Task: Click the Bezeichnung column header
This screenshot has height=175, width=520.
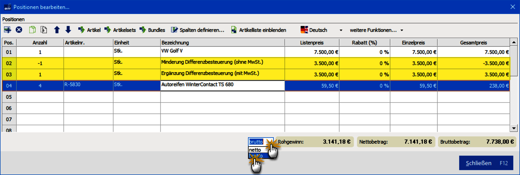Action: [x=223, y=43]
